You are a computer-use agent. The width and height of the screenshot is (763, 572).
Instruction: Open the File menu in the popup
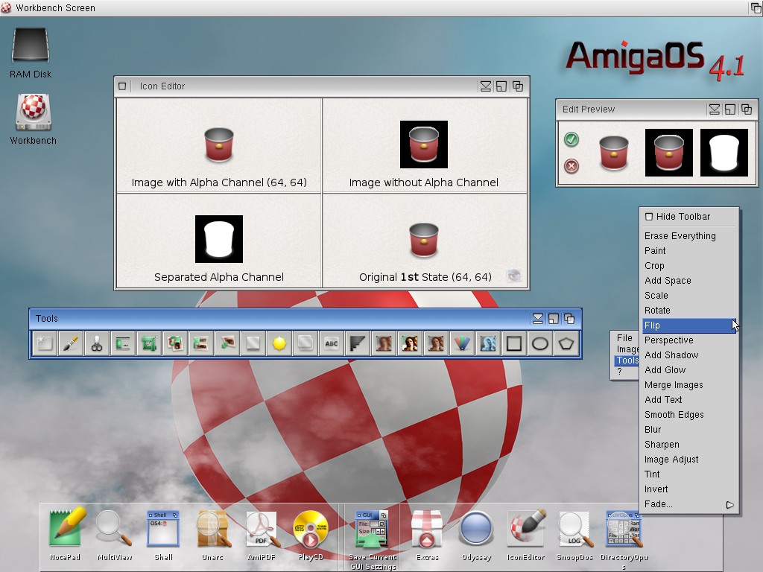pos(624,338)
